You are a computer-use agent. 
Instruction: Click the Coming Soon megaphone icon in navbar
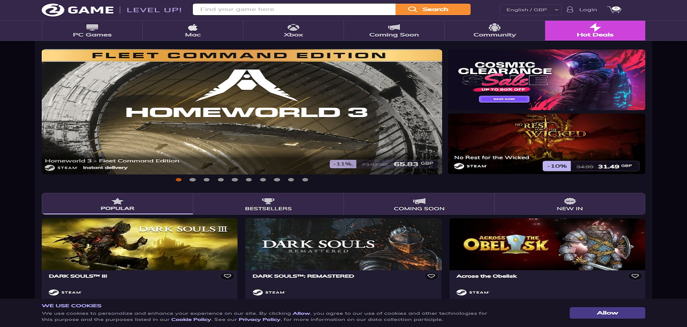pos(394,27)
